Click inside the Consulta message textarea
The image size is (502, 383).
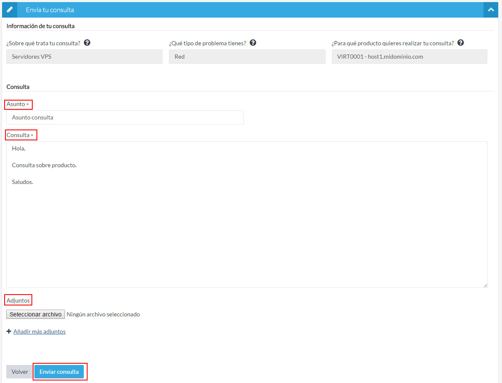click(x=246, y=226)
